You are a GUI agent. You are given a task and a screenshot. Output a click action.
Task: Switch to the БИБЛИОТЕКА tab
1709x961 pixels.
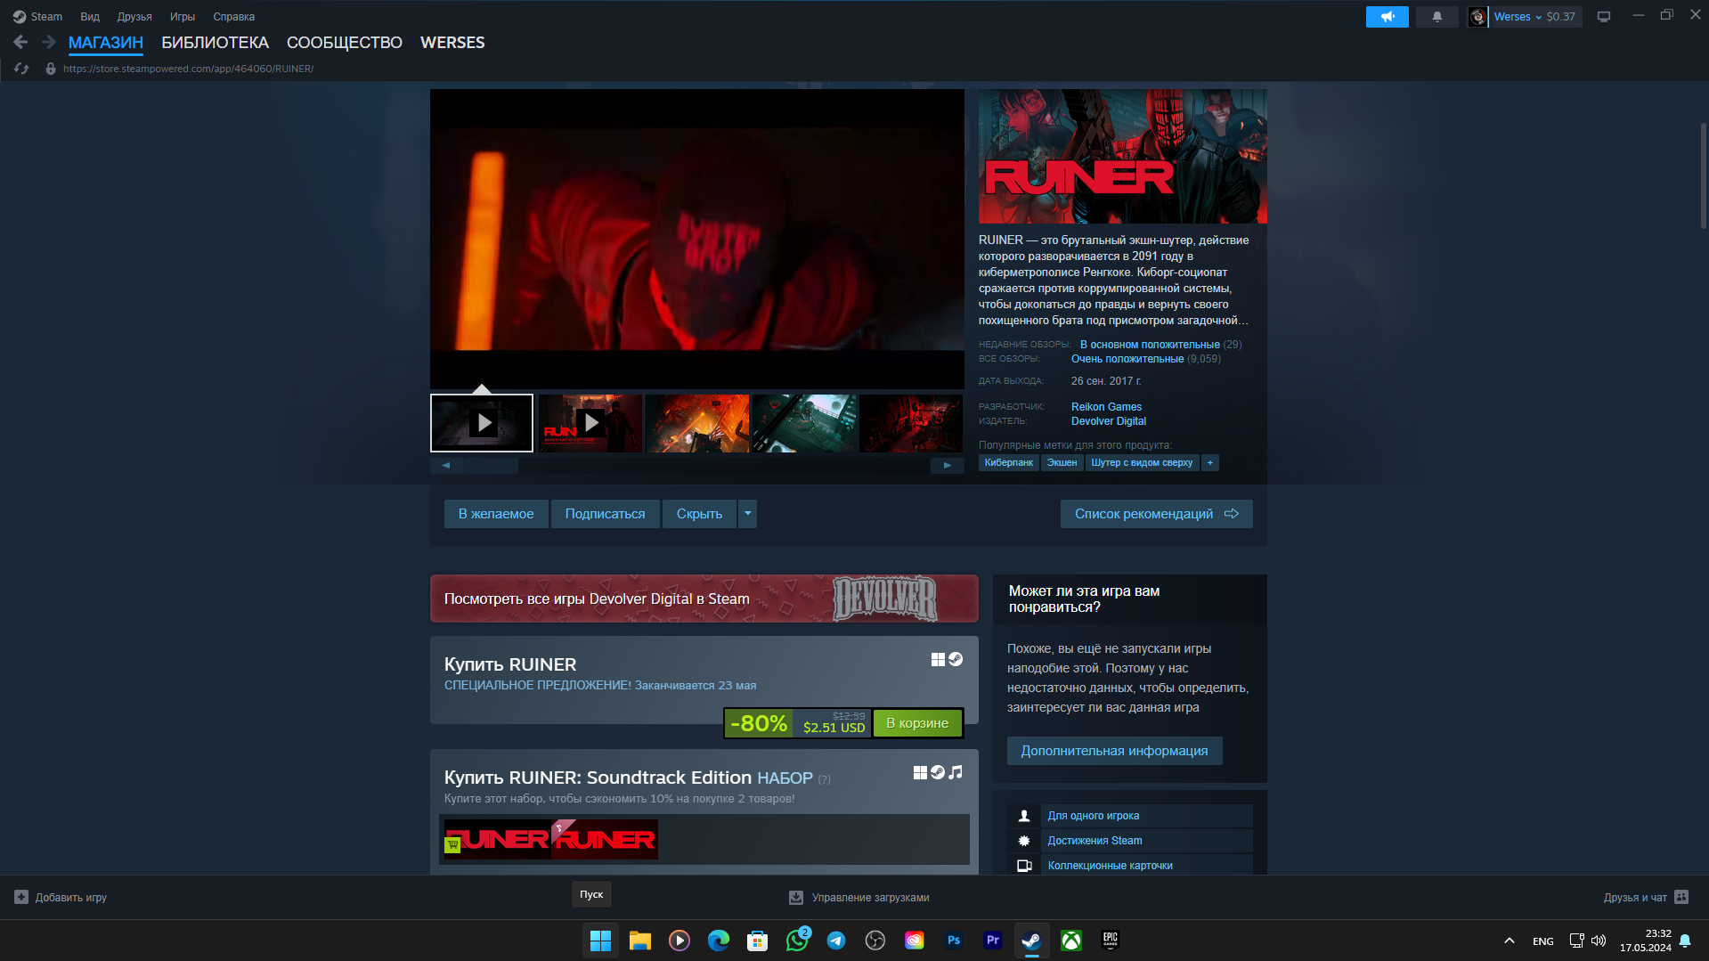215,43
